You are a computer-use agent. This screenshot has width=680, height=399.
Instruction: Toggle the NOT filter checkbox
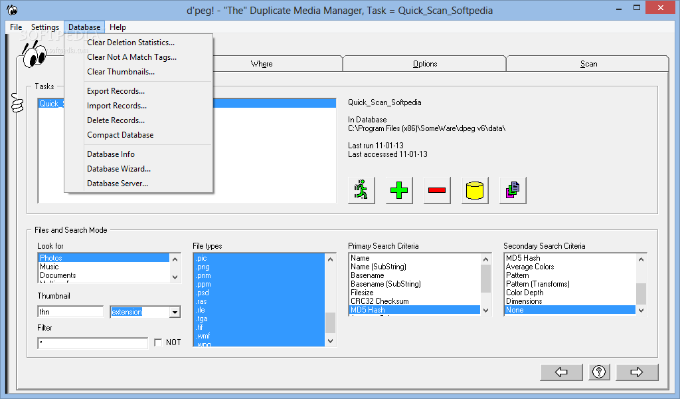(158, 342)
